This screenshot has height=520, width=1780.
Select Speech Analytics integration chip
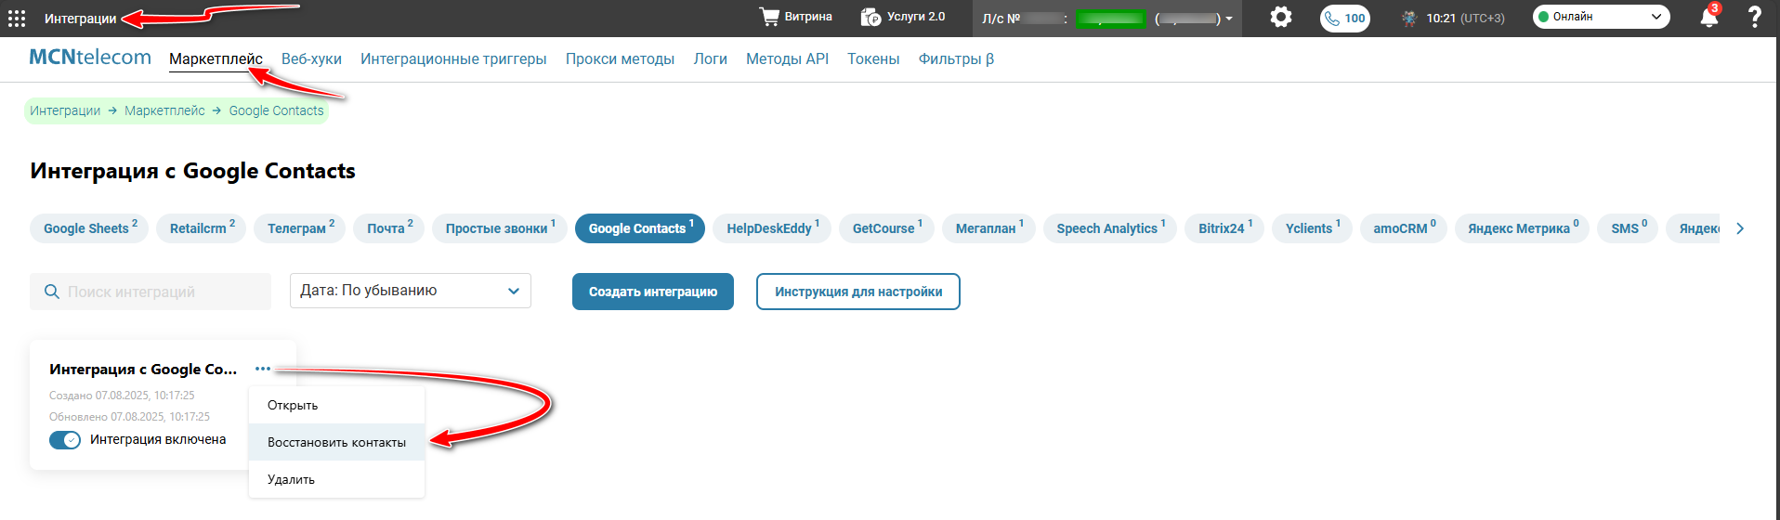click(1110, 228)
